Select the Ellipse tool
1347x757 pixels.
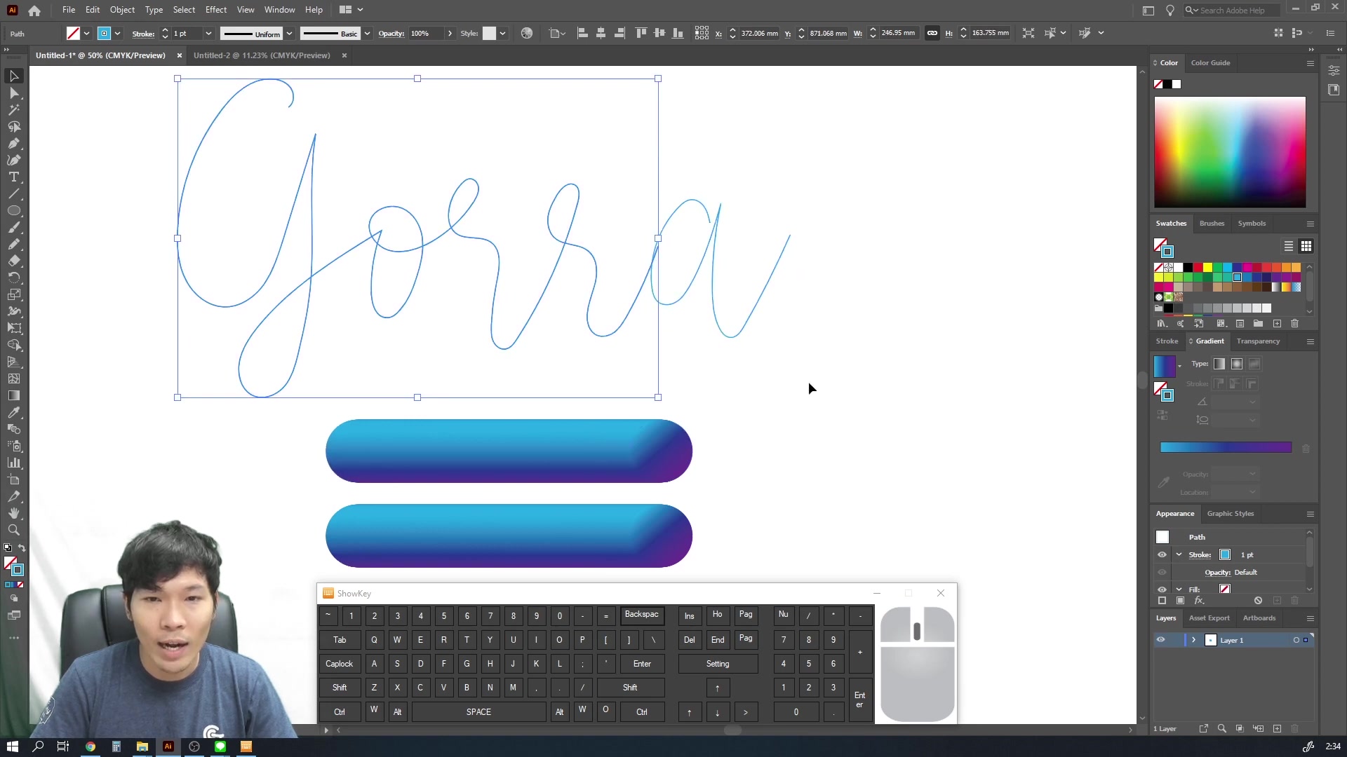tap(14, 210)
